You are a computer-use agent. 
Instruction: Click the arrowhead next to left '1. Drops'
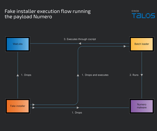pyautogui.click(x=17, y=75)
